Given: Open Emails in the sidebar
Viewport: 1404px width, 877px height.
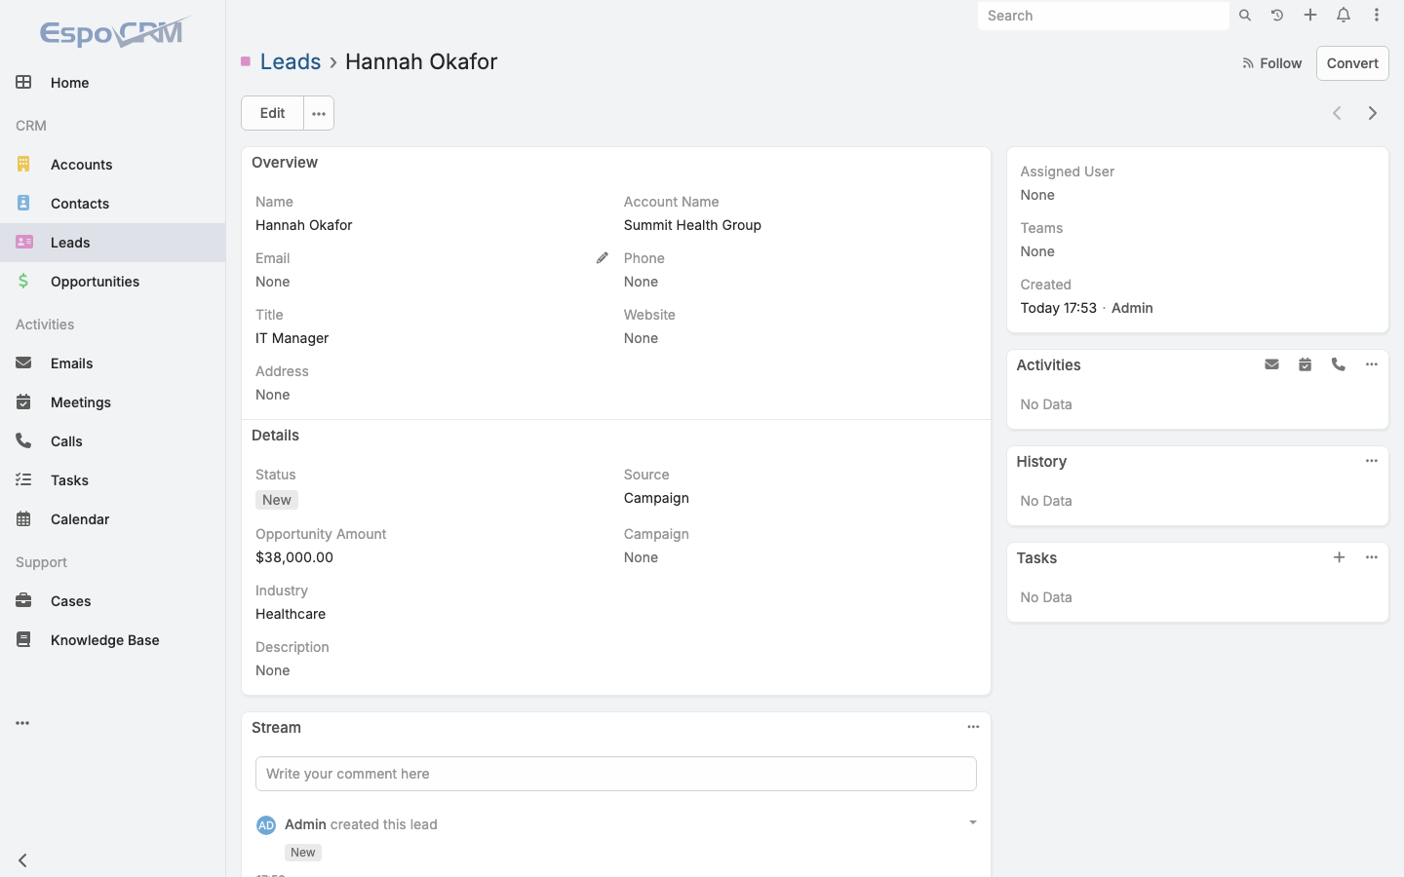Looking at the screenshot, I should click(112, 363).
